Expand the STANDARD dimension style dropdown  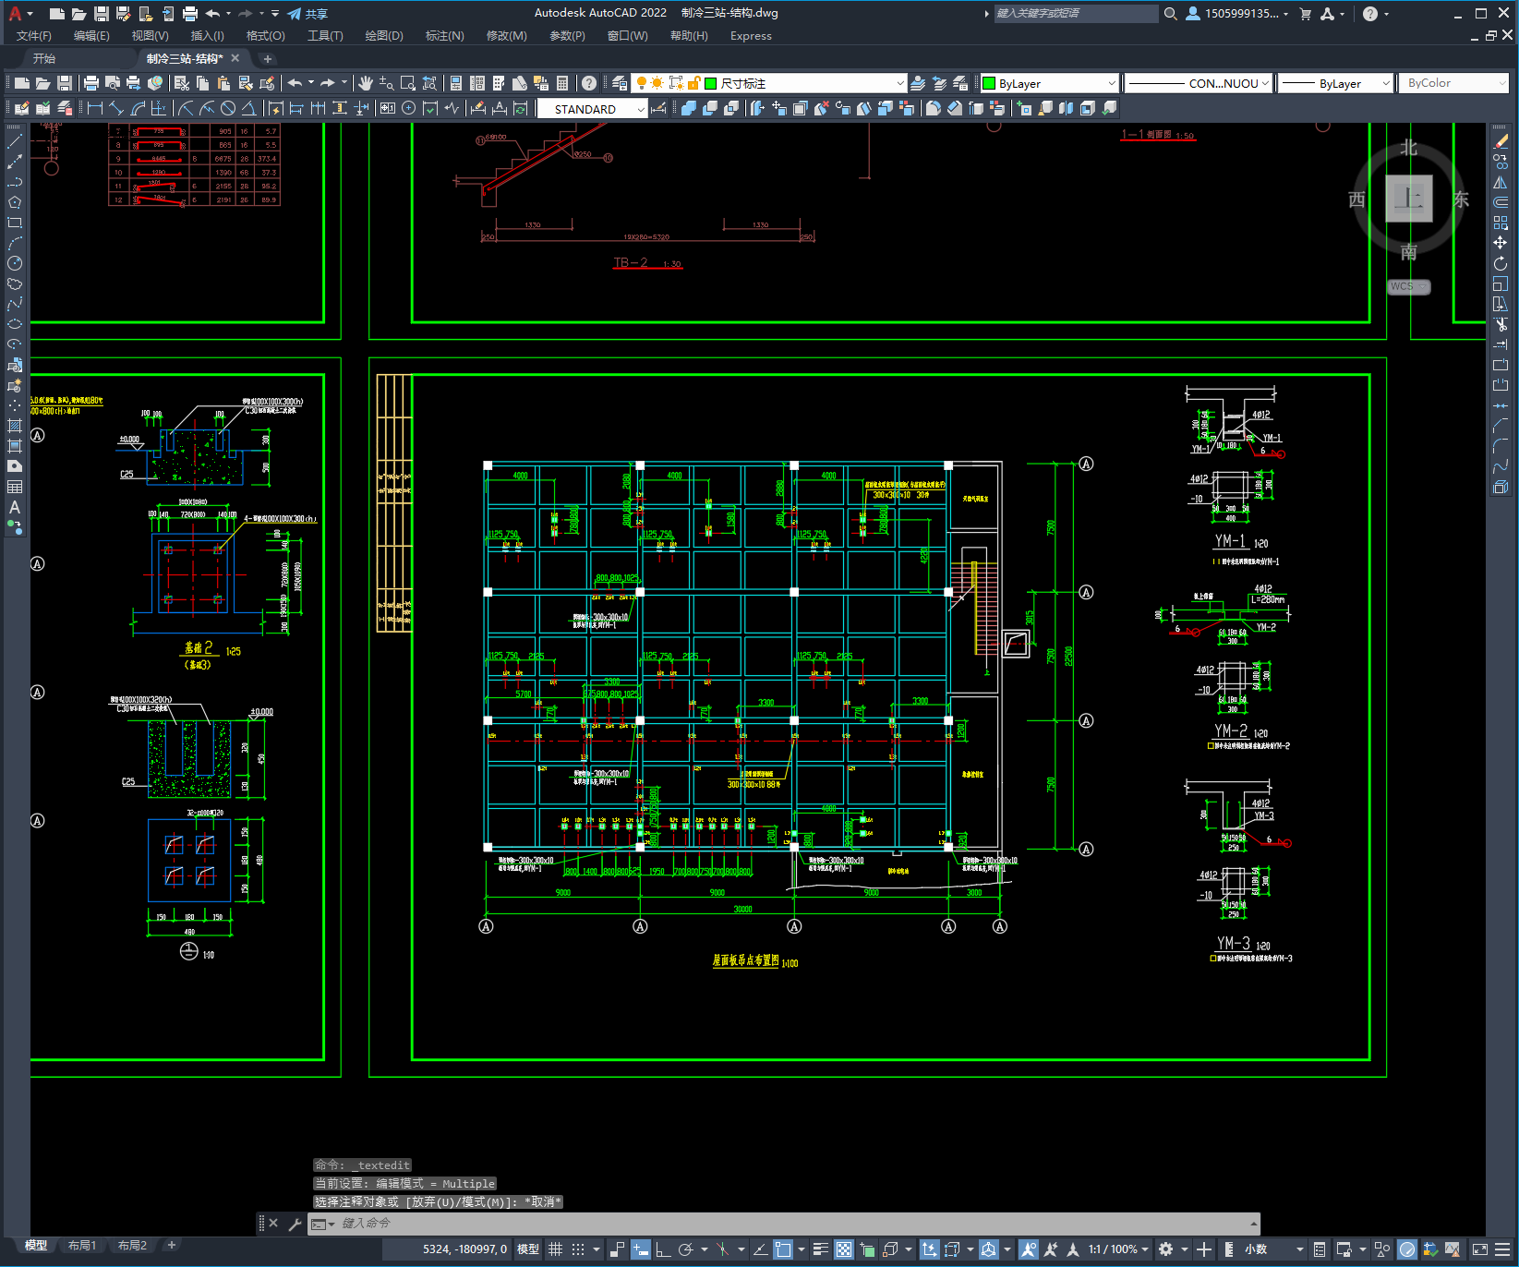641,109
